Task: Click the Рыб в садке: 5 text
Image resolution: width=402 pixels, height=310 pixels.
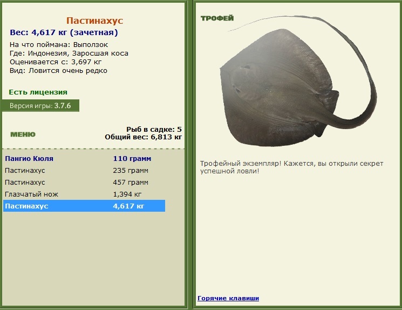Action: tap(154, 129)
